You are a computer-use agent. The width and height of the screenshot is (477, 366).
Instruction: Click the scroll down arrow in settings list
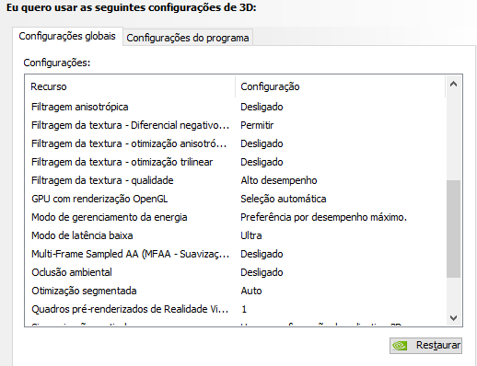pos(453,318)
